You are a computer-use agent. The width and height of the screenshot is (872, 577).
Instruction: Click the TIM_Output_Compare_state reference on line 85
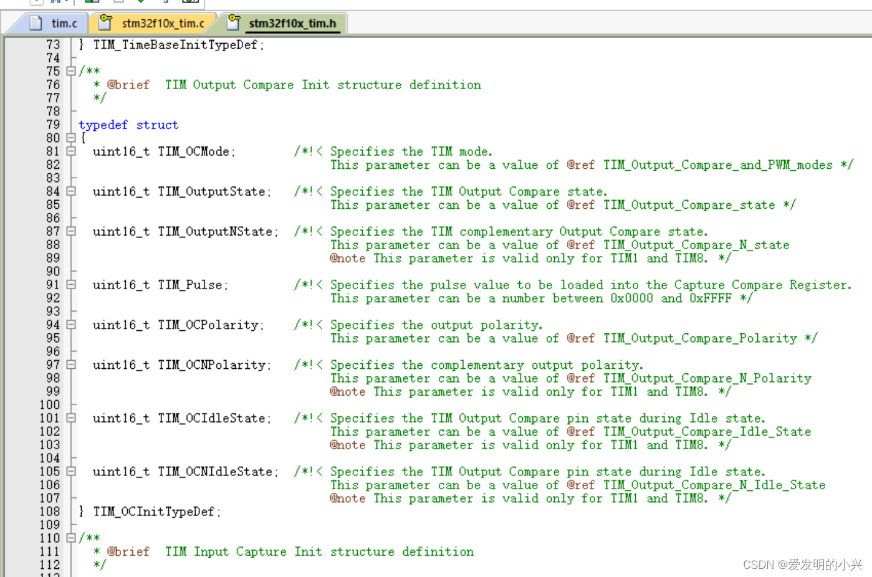pos(689,205)
